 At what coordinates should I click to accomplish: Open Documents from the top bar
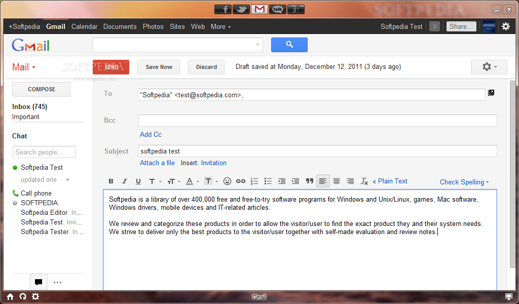120,26
